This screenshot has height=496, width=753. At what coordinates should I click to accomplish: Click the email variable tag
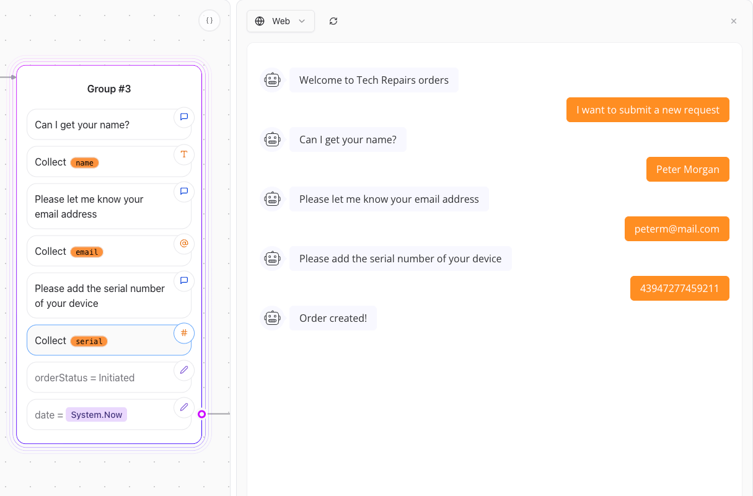pos(87,252)
